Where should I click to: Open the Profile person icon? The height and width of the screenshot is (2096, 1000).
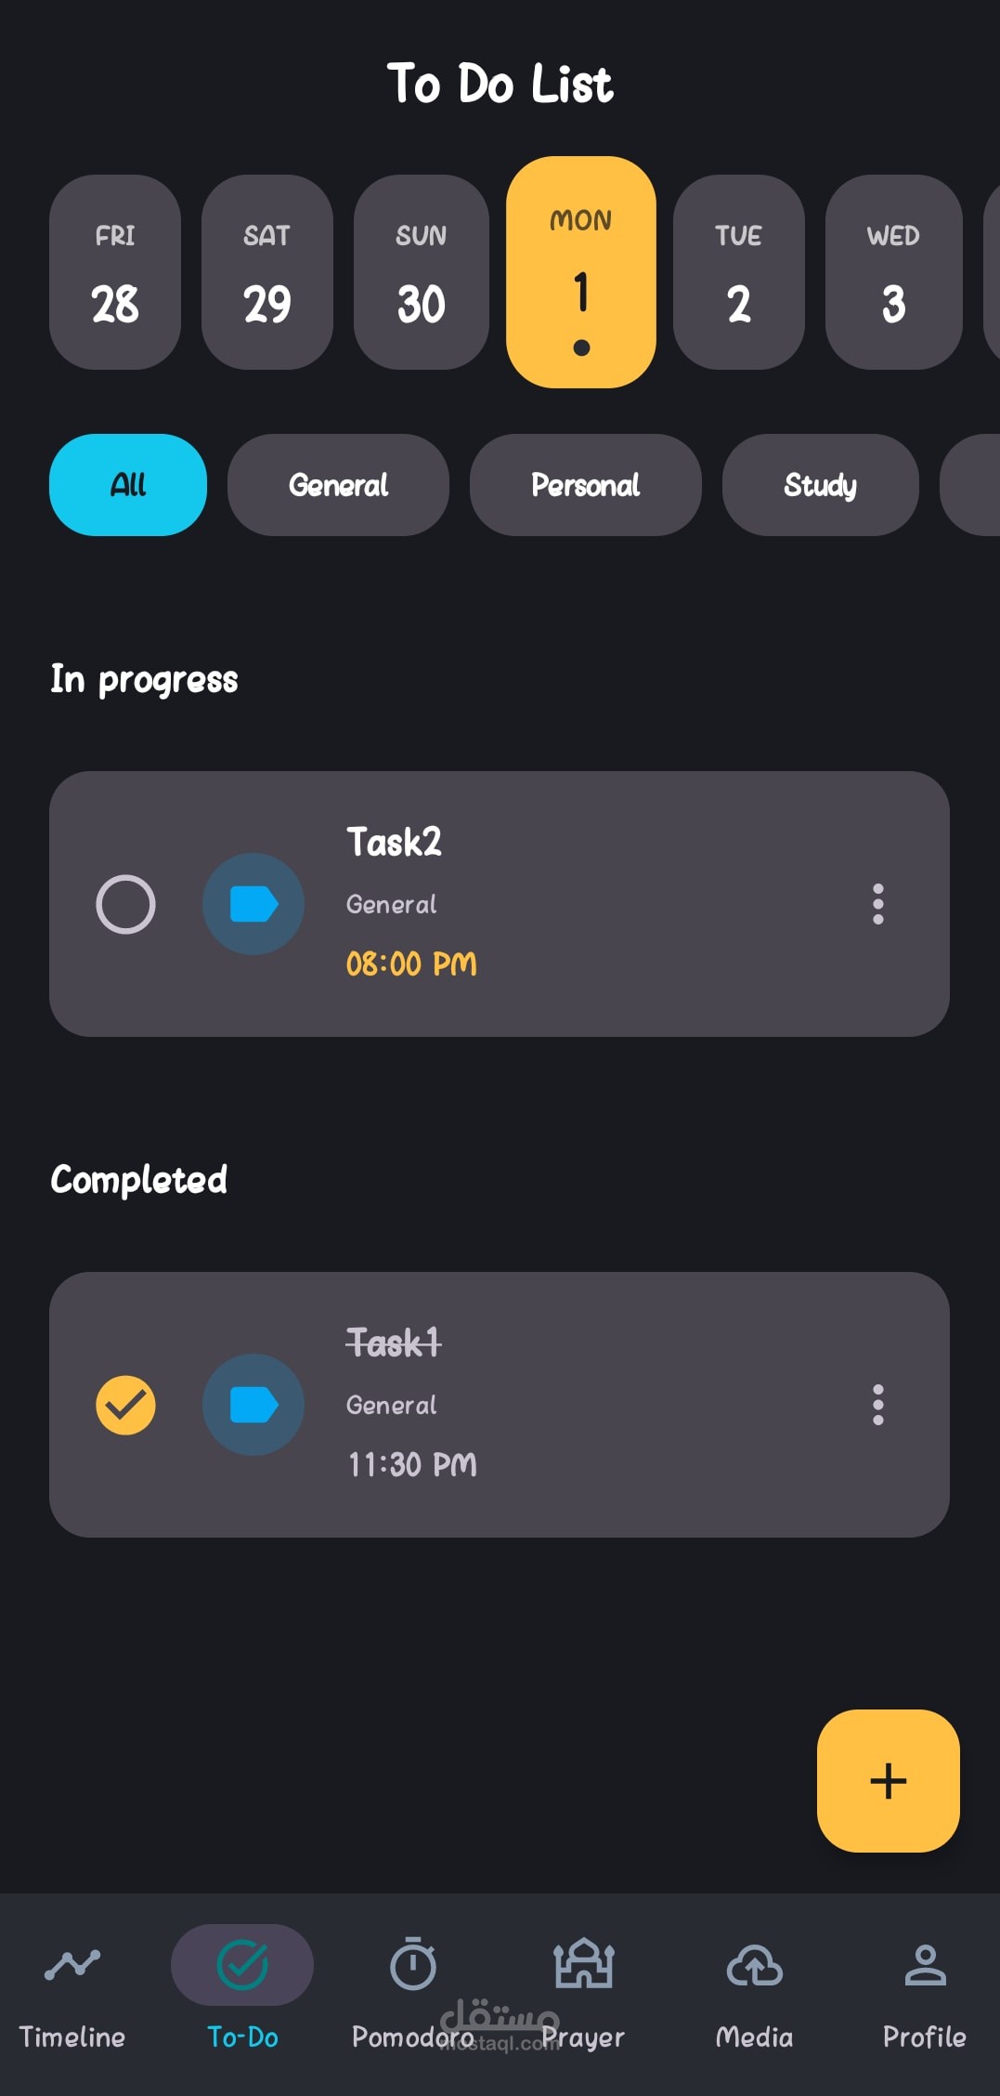[x=925, y=1964]
